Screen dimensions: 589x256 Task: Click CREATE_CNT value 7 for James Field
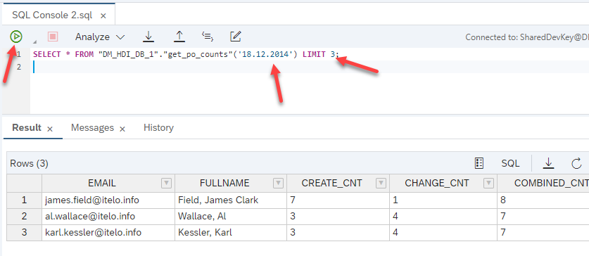coord(338,200)
